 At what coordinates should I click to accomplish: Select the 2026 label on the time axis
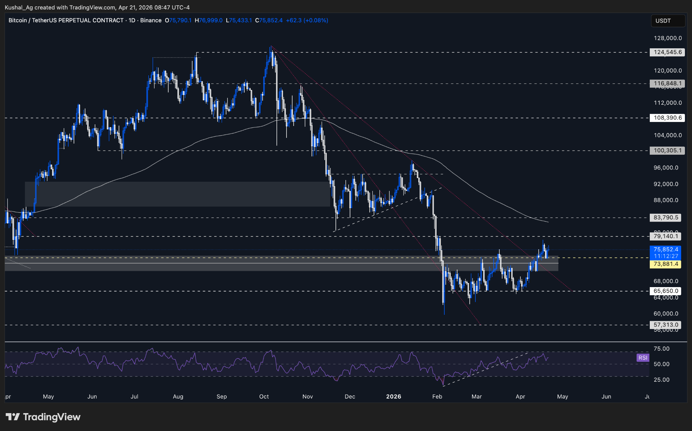coord(393,397)
